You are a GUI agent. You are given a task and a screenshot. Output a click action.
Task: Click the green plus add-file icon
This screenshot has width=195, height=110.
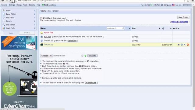(85, 56)
